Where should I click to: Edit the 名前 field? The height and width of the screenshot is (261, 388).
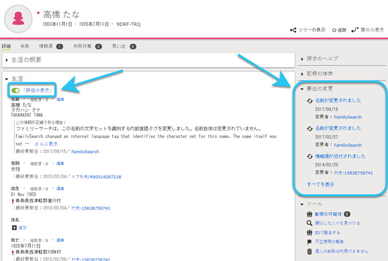61,99
